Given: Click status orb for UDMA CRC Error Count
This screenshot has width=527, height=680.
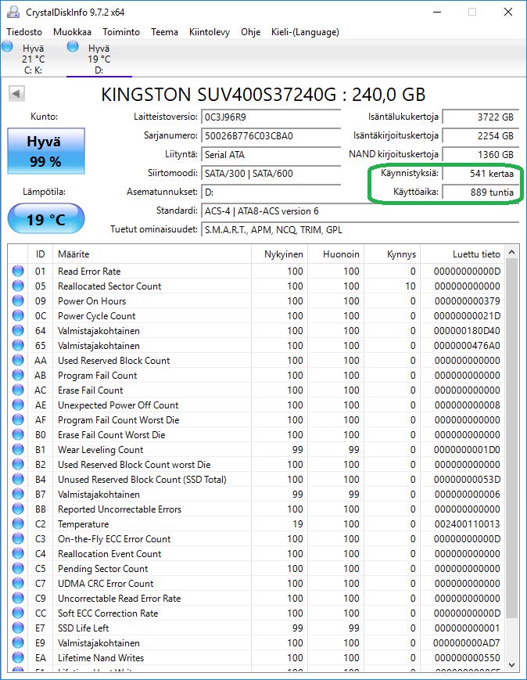Looking at the screenshot, I should (18, 583).
